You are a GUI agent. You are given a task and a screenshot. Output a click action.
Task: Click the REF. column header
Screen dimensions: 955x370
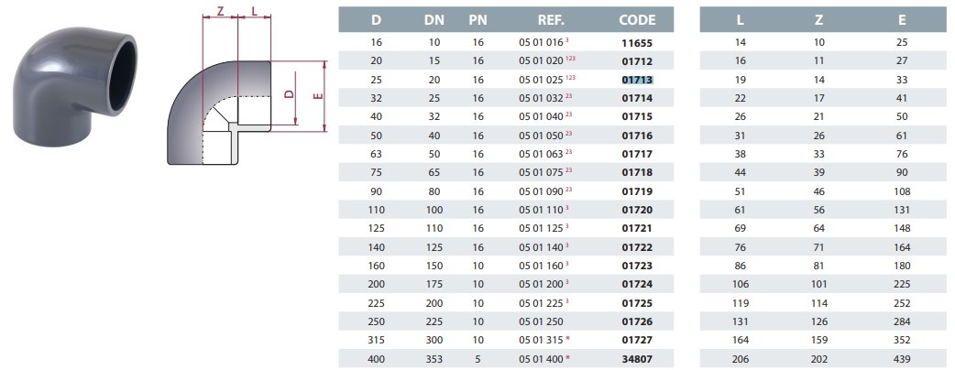pyautogui.click(x=551, y=19)
